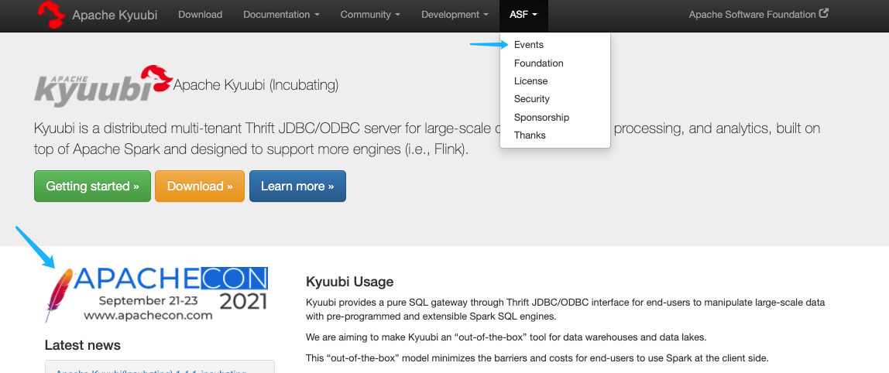
Task: Click the Latest news heading
Action: click(x=83, y=345)
